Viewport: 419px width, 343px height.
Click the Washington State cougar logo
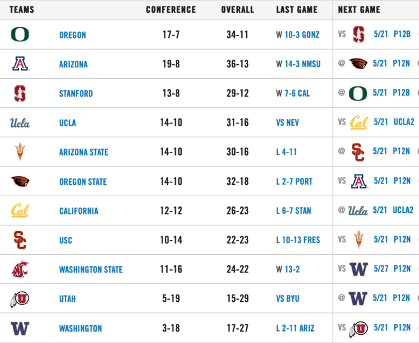20,269
